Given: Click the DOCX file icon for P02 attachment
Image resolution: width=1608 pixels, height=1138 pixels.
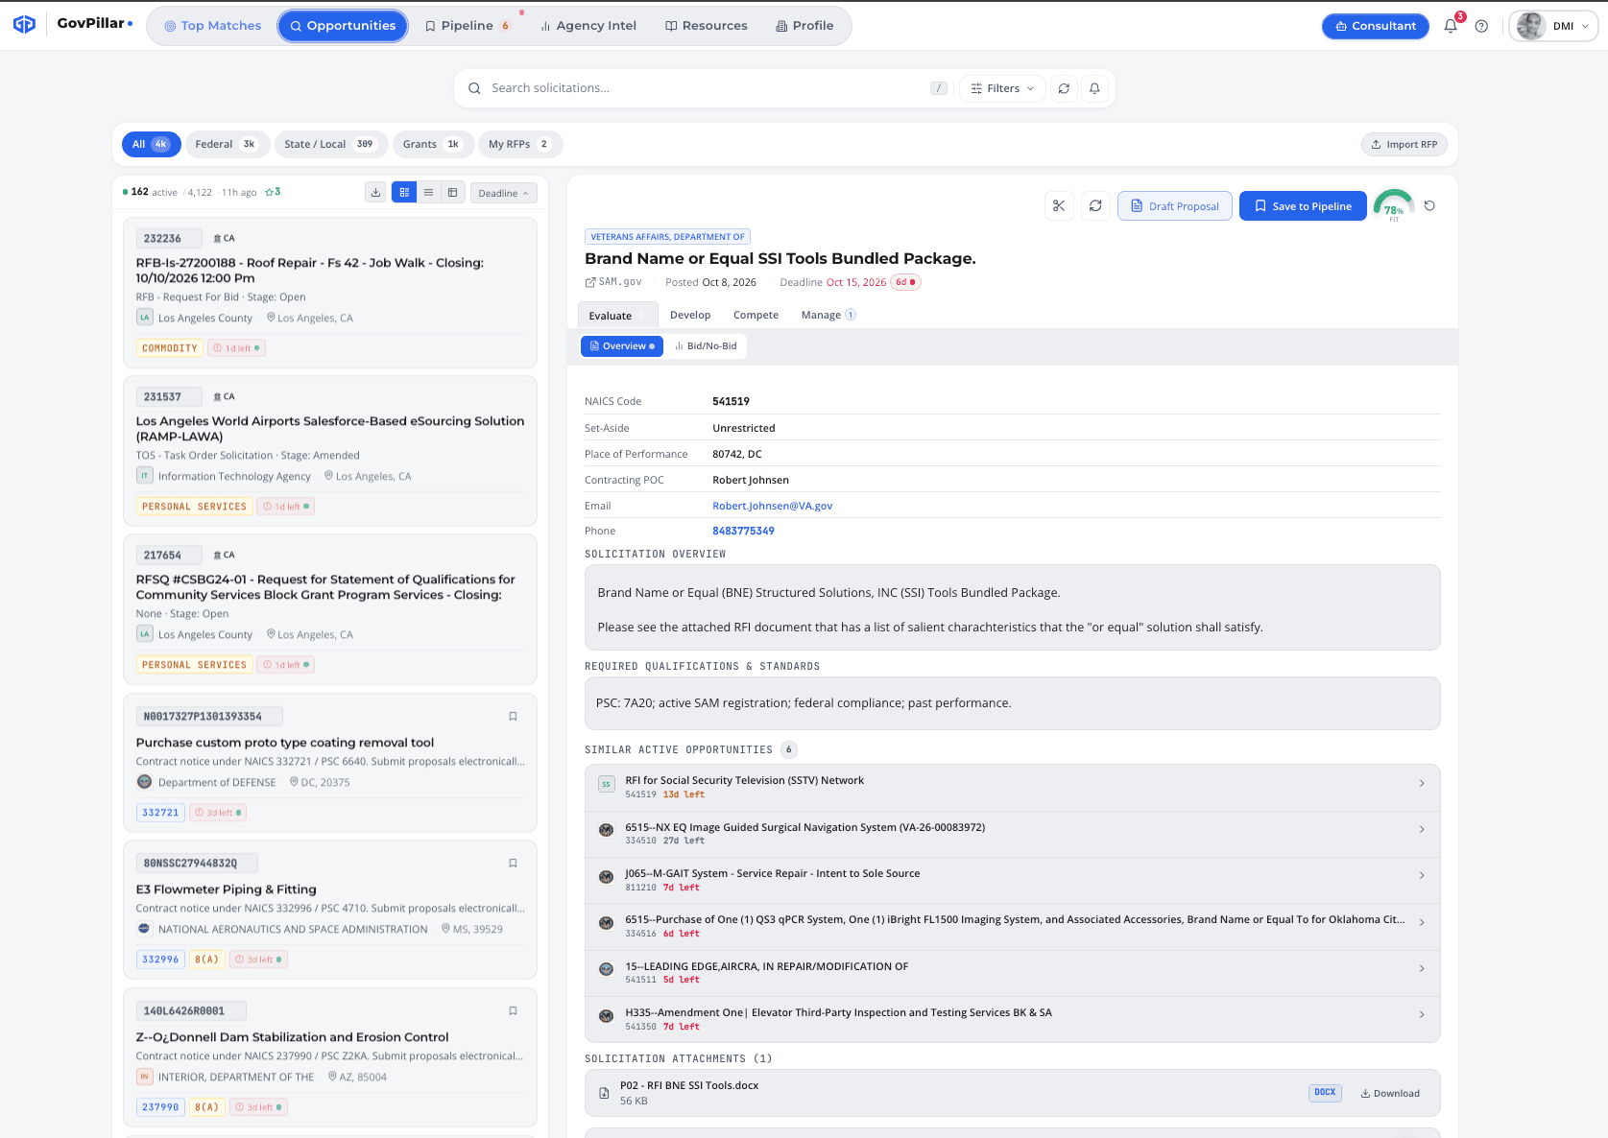Looking at the screenshot, I should point(604,1093).
